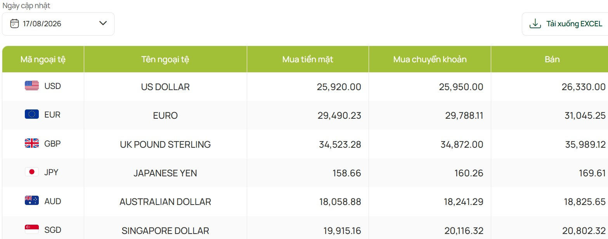Select the USD currency code
The width and height of the screenshot is (608, 239).
click(53, 86)
